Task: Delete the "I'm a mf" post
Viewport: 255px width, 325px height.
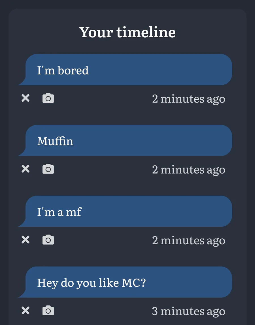Action: click(25, 240)
